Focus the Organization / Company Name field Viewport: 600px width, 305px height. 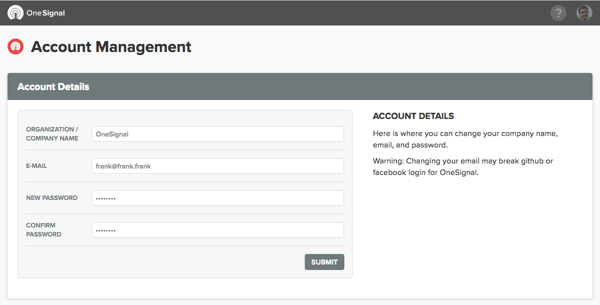coord(218,134)
